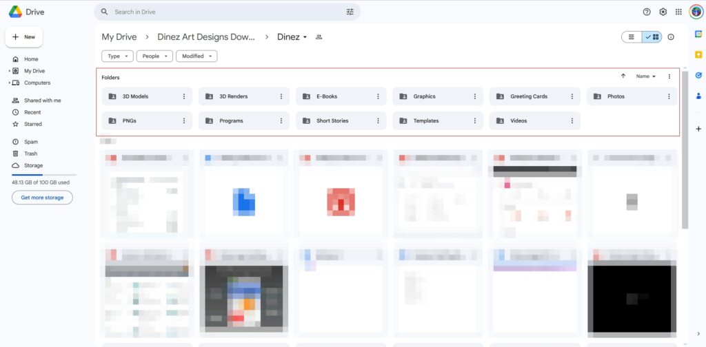Open Google Calendar side panel
Image resolution: width=706 pixels, height=347 pixels.
(698, 34)
